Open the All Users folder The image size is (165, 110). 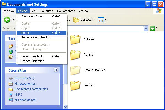pos(75,39)
